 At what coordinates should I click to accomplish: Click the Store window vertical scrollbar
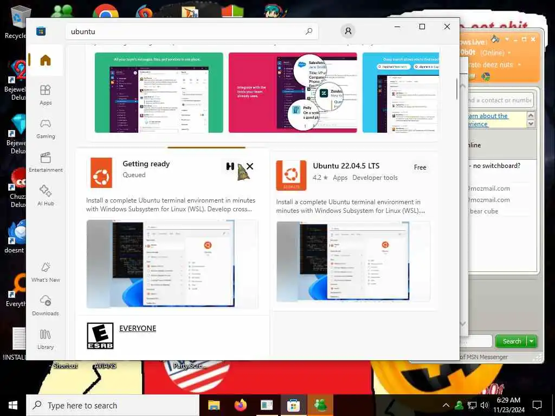coord(457,88)
